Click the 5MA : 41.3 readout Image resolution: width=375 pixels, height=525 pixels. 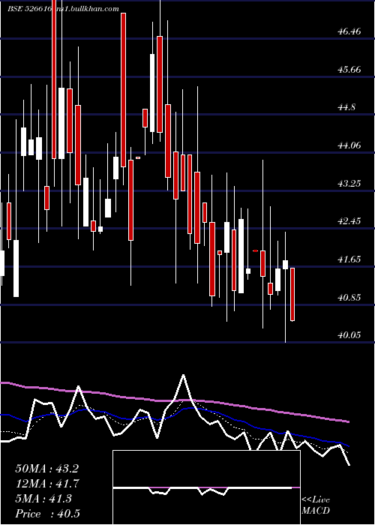[x=43, y=499]
